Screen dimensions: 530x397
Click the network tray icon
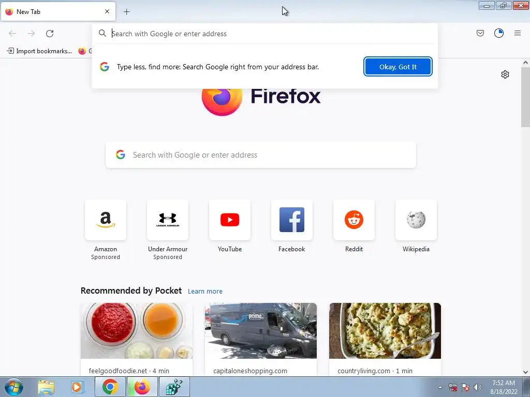click(x=453, y=387)
